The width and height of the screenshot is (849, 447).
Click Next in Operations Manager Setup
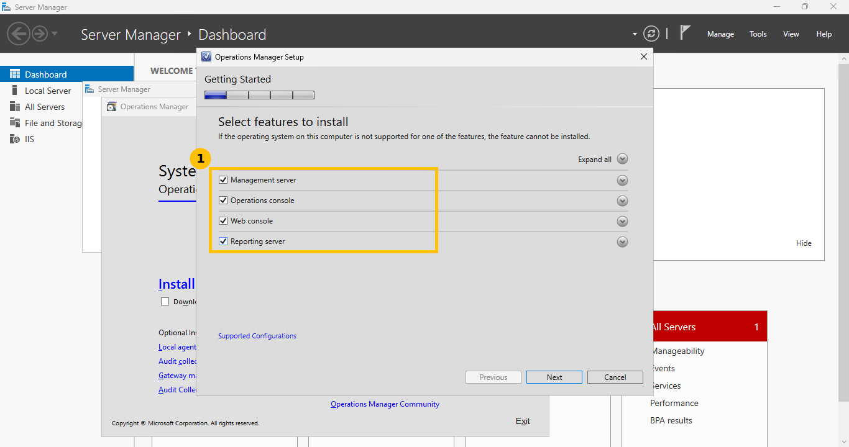(554, 377)
